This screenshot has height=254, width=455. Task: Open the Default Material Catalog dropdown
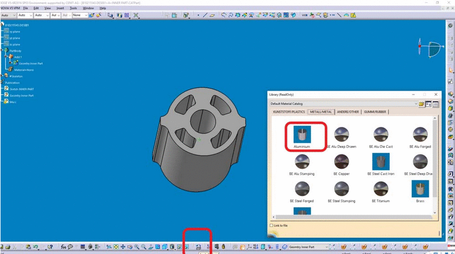[415, 104]
